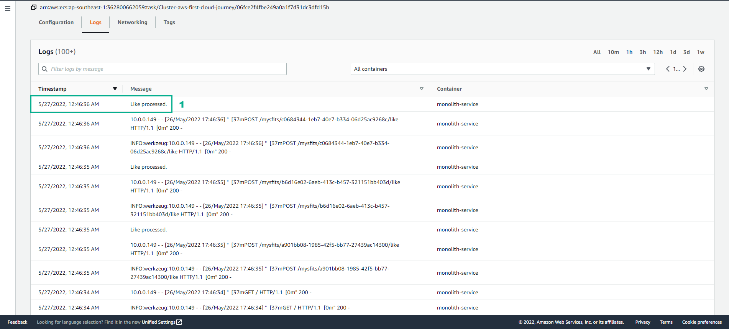Click the Logs (100+) heading
Image resolution: width=729 pixels, height=329 pixels.
coord(57,52)
